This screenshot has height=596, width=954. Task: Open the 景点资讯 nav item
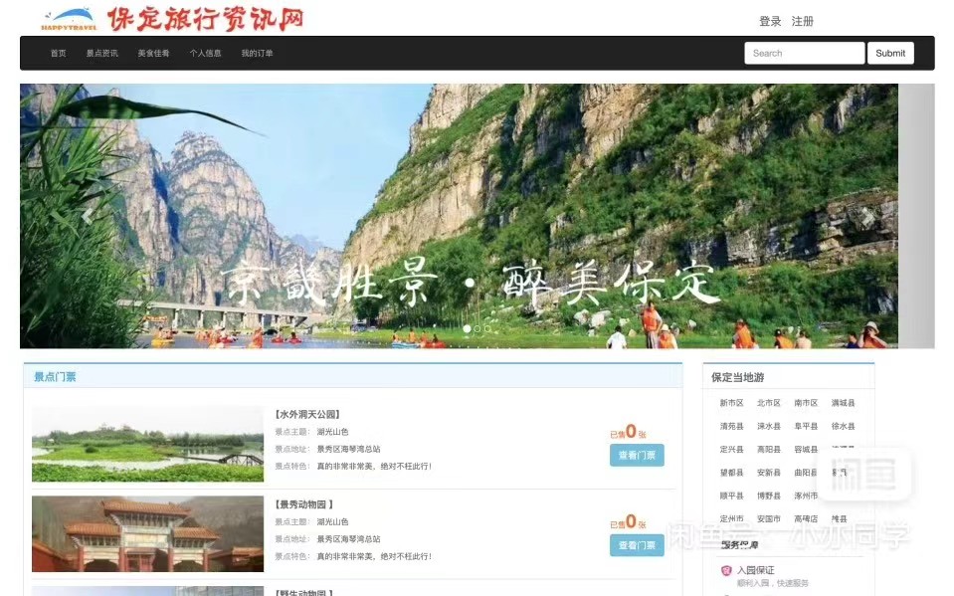point(102,53)
